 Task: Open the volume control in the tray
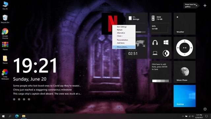(x=193, y=116)
